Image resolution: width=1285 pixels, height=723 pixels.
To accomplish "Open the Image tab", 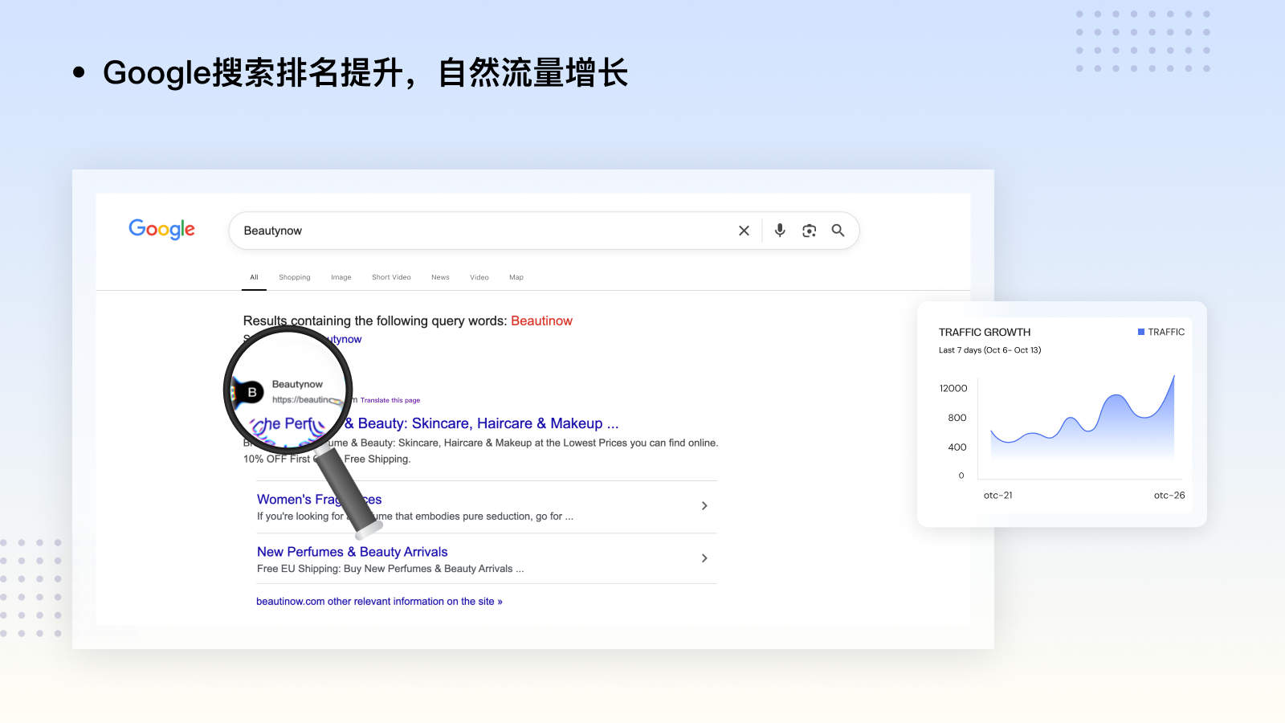I will pyautogui.click(x=341, y=277).
